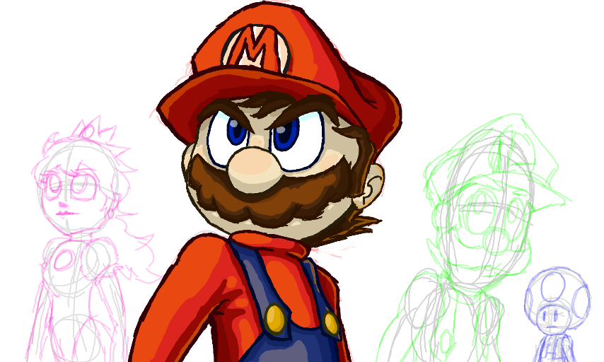
Task: Select the blue Toad sketch
Action: [557, 314]
